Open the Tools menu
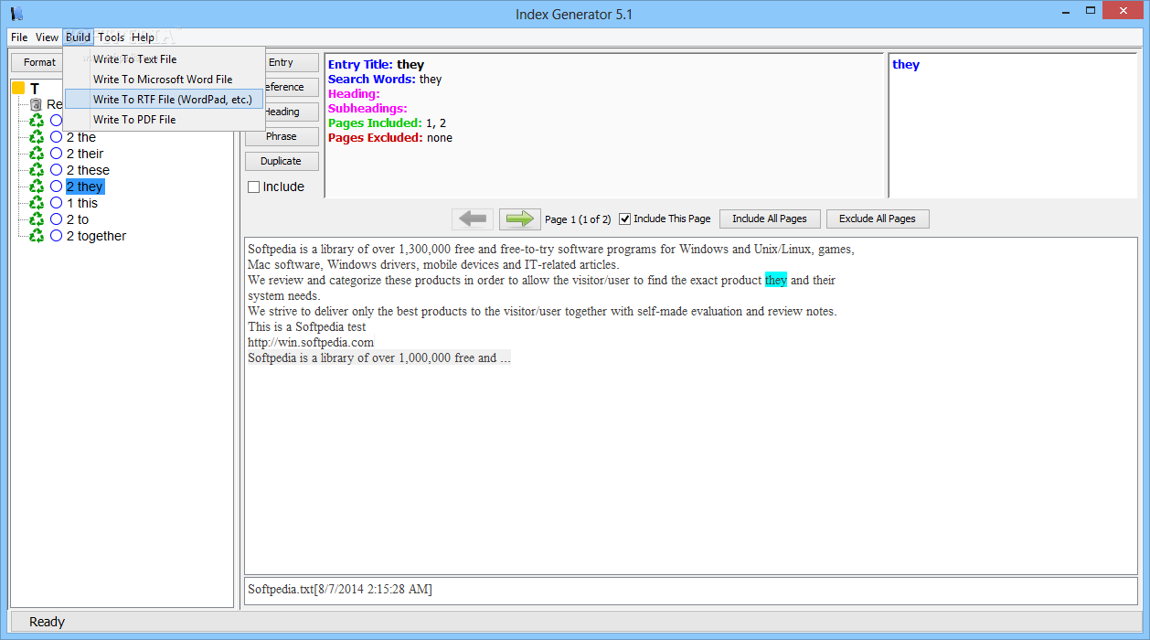 111,37
